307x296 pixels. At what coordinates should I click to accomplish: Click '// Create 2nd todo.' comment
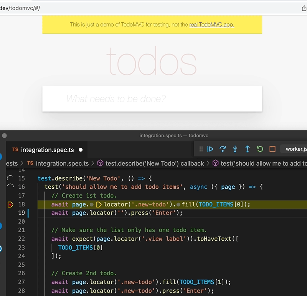tap(84, 273)
